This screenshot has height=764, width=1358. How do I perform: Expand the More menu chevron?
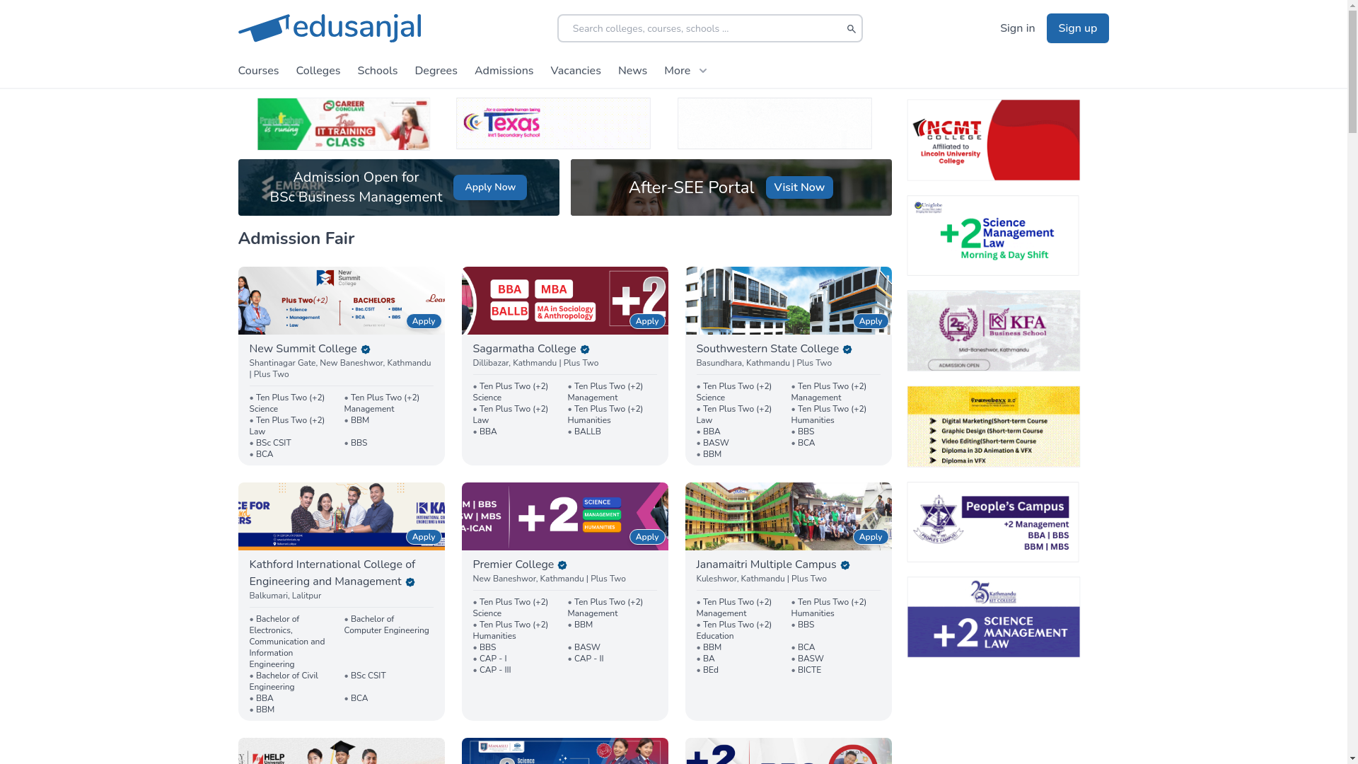click(702, 71)
